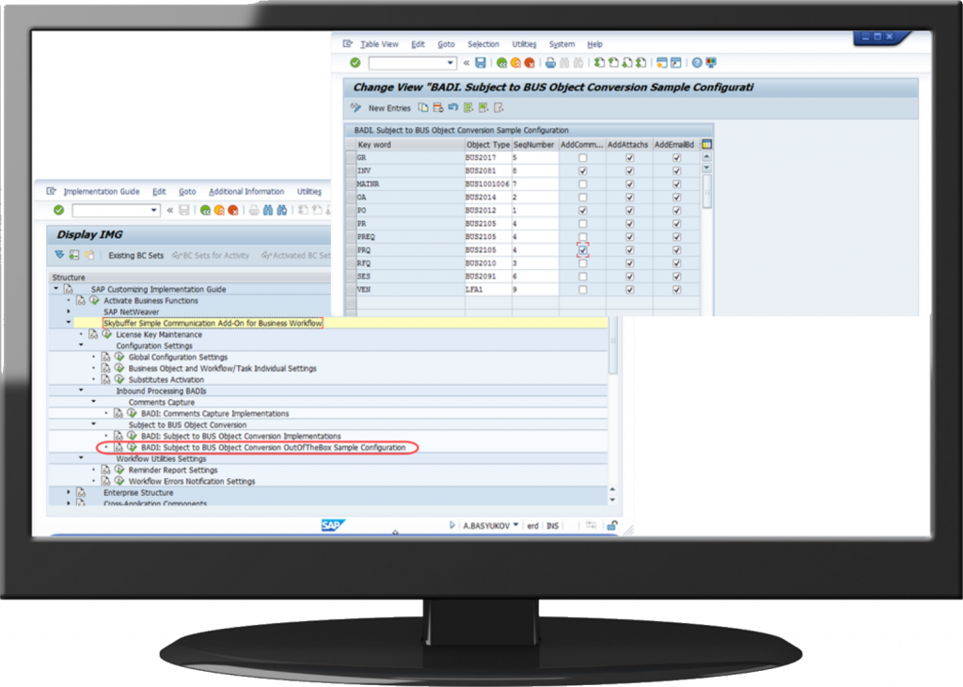Viewport: 963px width, 687px height.
Task: Click green Enter checkmark in Change View window
Action: tap(355, 63)
